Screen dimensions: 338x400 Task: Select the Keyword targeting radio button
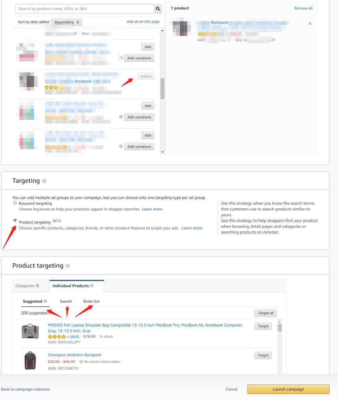click(x=15, y=203)
